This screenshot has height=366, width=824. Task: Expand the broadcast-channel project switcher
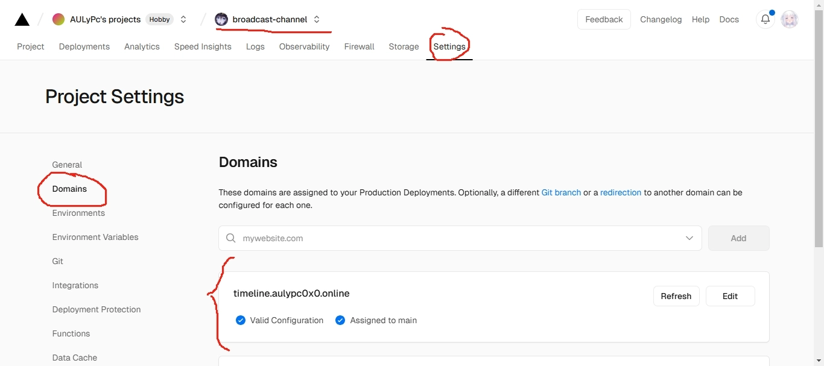[317, 19]
